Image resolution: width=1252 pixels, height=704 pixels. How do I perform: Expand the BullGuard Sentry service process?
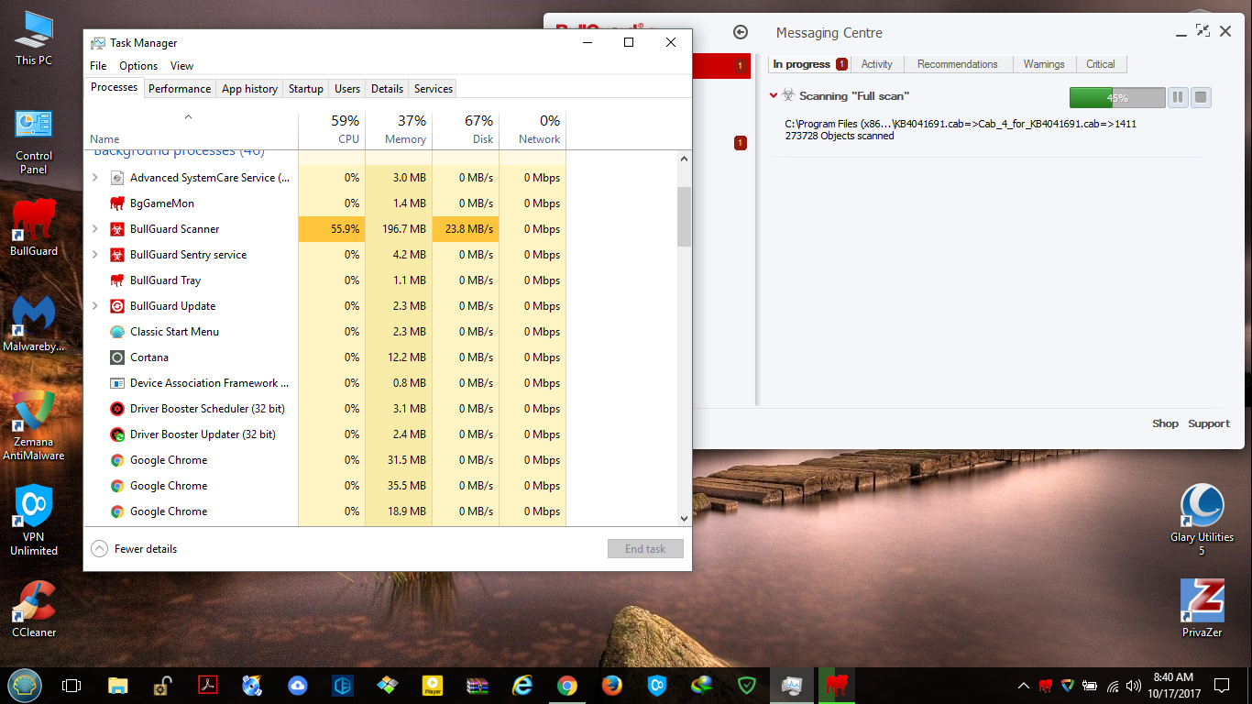pyautogui.click(x=95, y=255)
